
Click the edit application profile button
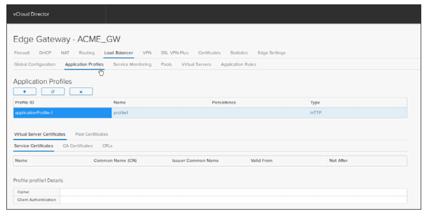(53, 92)
